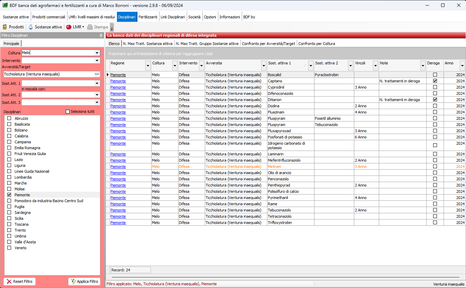Toggle Deroga checkbox for Ditianon row
This screenshot has height=288, width=466.
435,100
